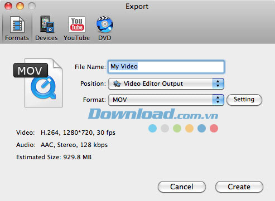Open the Position dropdown, Video Editor Output
Viewport: 275px width, 201px height.
click(x=166, y=84)
